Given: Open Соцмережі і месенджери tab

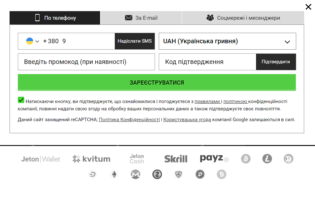Looking at the screenshot, I should click(x=243, y=18).
